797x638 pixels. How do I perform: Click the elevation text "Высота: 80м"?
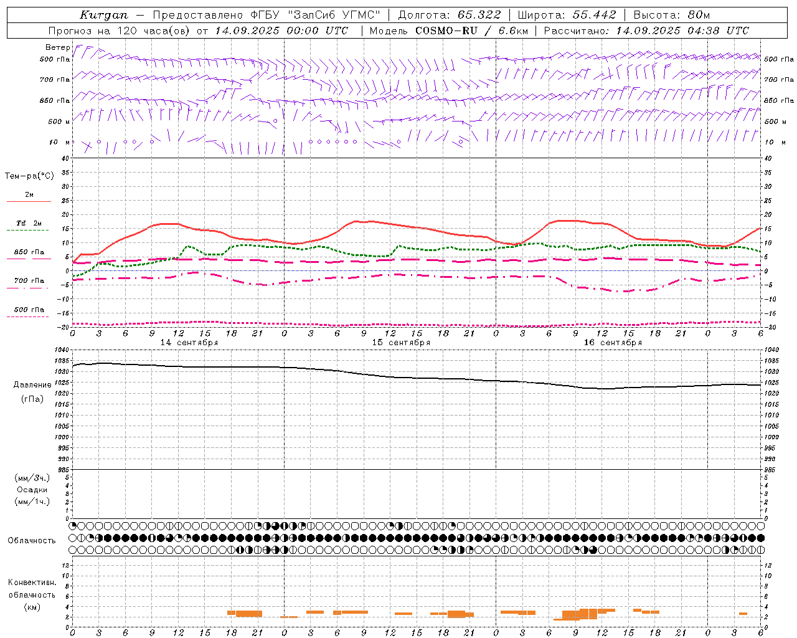tap(671, 15)
